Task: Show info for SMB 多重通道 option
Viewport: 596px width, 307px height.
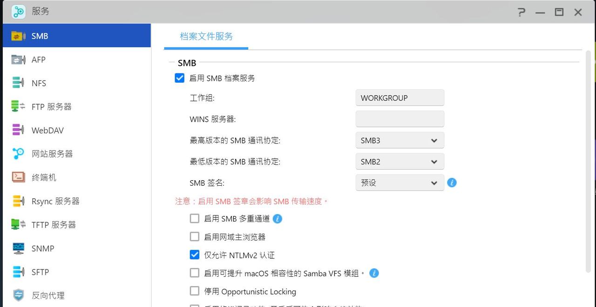Action: (x=278, y=218)
